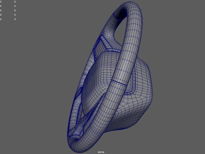
Task: Pick the seam edge across the rim
Action: tap(119, 83)
